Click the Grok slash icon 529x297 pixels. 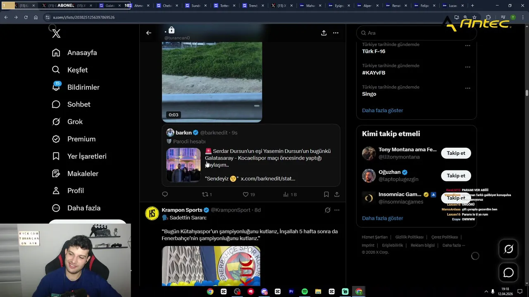pos(56,122)
